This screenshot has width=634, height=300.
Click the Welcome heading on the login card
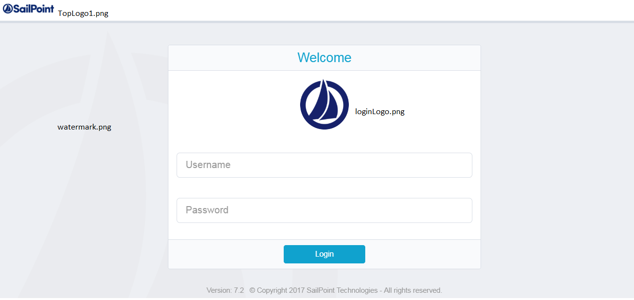pos(324,57)
